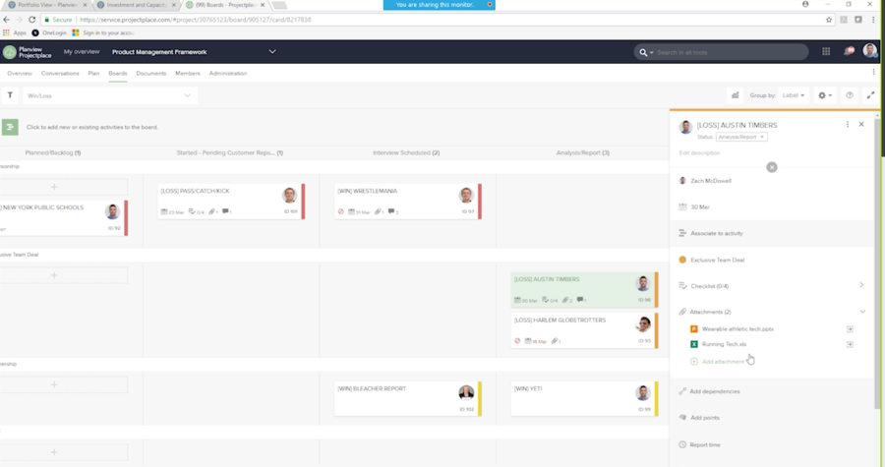Open Running Tech.xls attachment

tap(724, 344)
